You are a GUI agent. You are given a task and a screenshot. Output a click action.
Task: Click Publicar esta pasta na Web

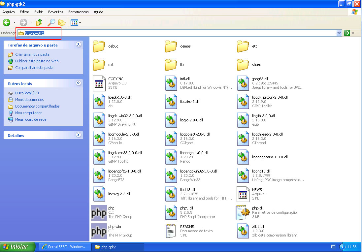click(x=37, y=61)
